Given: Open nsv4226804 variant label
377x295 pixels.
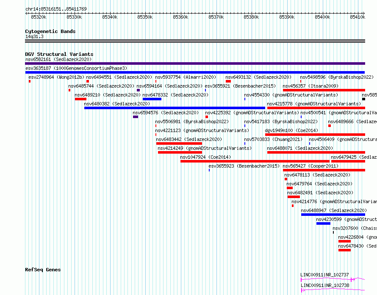Looking at the screenshot, I should (x=358, y=237).
